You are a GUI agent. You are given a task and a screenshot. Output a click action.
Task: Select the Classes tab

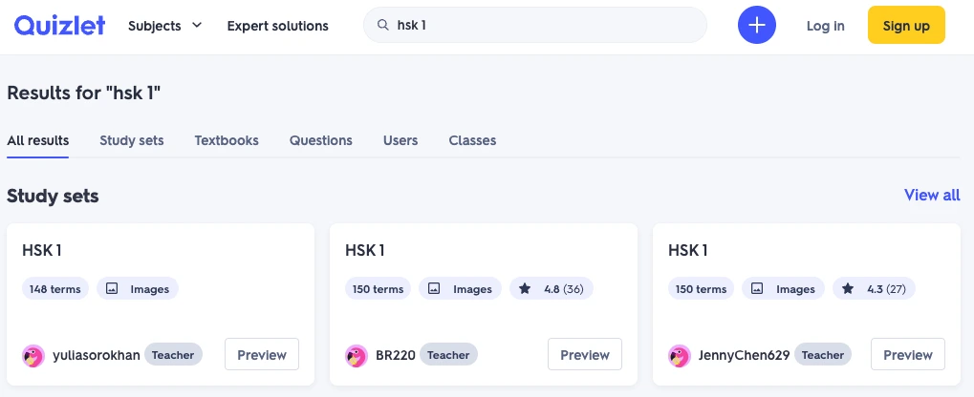pyautogui.click(x=473, y=141)
